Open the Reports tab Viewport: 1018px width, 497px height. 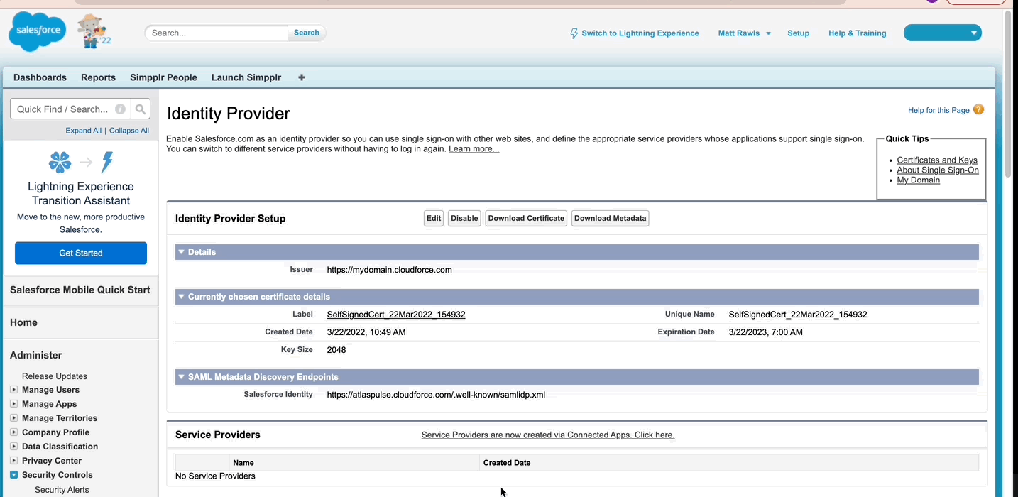tap(98, 77)
